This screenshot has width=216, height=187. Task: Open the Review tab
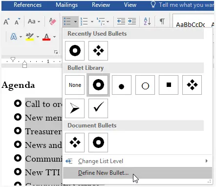pos(101,5)
